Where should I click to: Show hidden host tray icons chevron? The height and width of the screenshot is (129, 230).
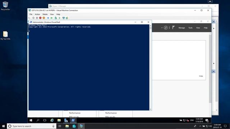click(200, 126)
